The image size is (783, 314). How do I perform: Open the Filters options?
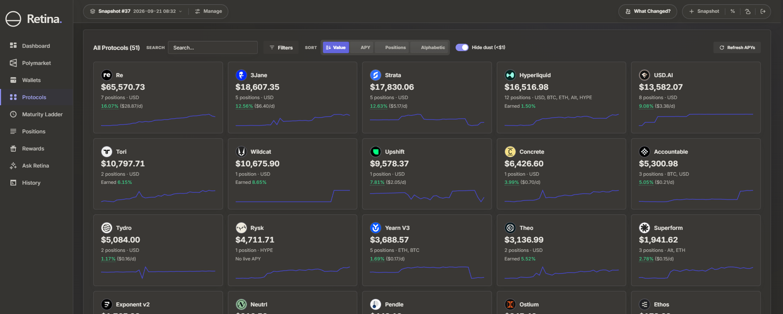coord(281,47)
